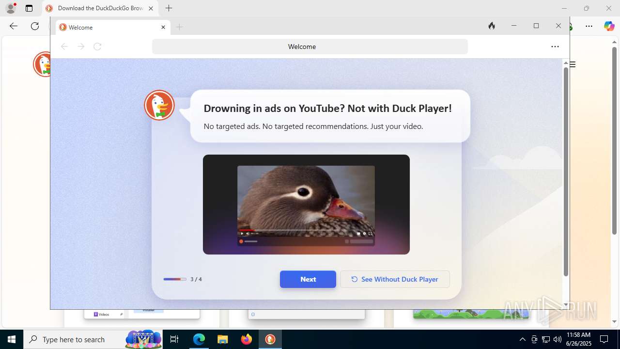The image size is (620, 349).
Task: Click Windows Start button
Action: tap(12, 339)
